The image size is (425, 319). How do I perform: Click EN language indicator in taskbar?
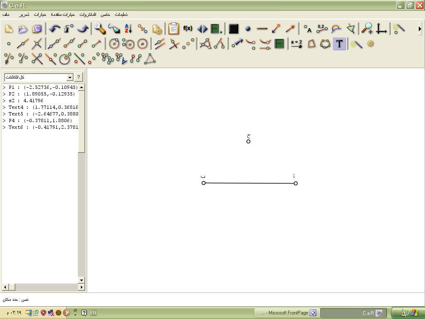pos(93,313)
